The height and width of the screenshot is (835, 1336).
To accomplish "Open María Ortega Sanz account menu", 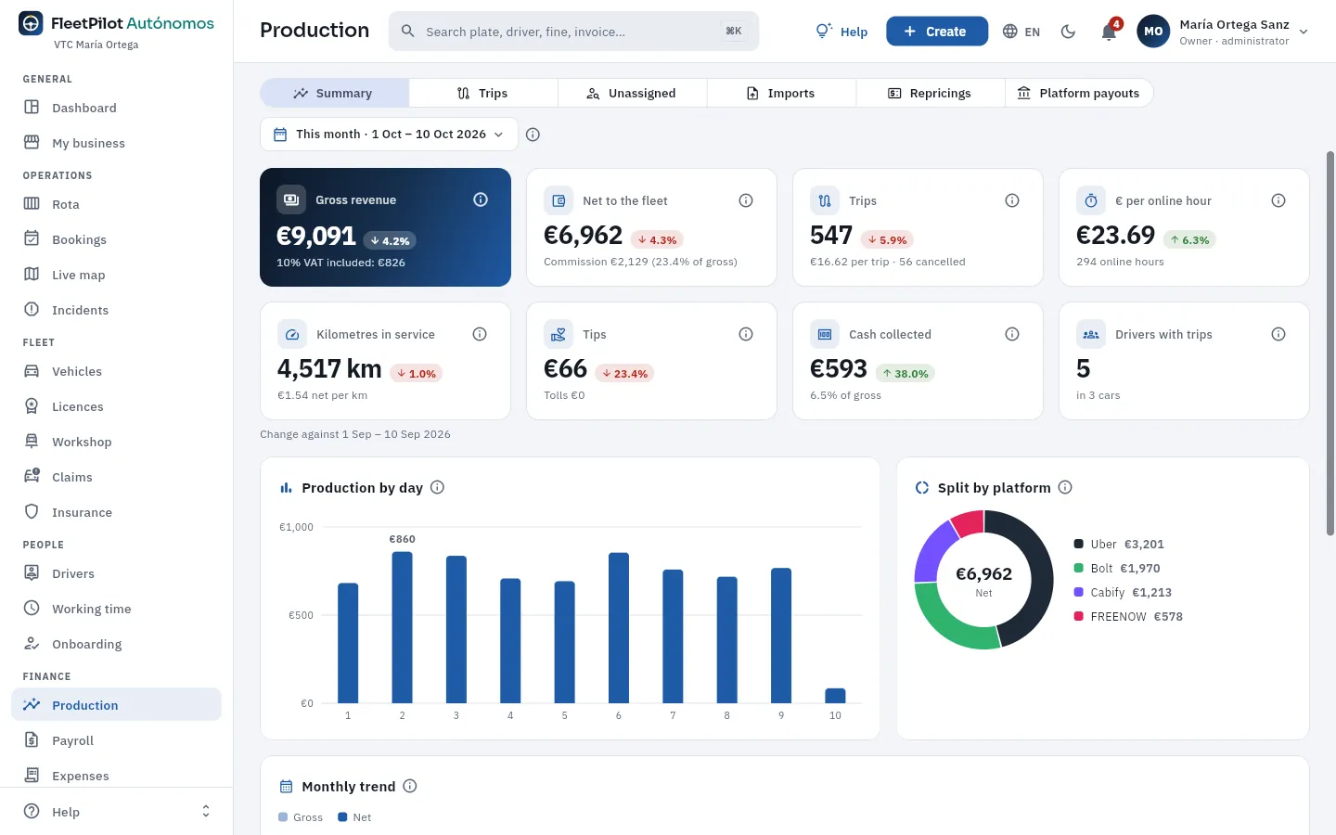I will [1224, 32].
